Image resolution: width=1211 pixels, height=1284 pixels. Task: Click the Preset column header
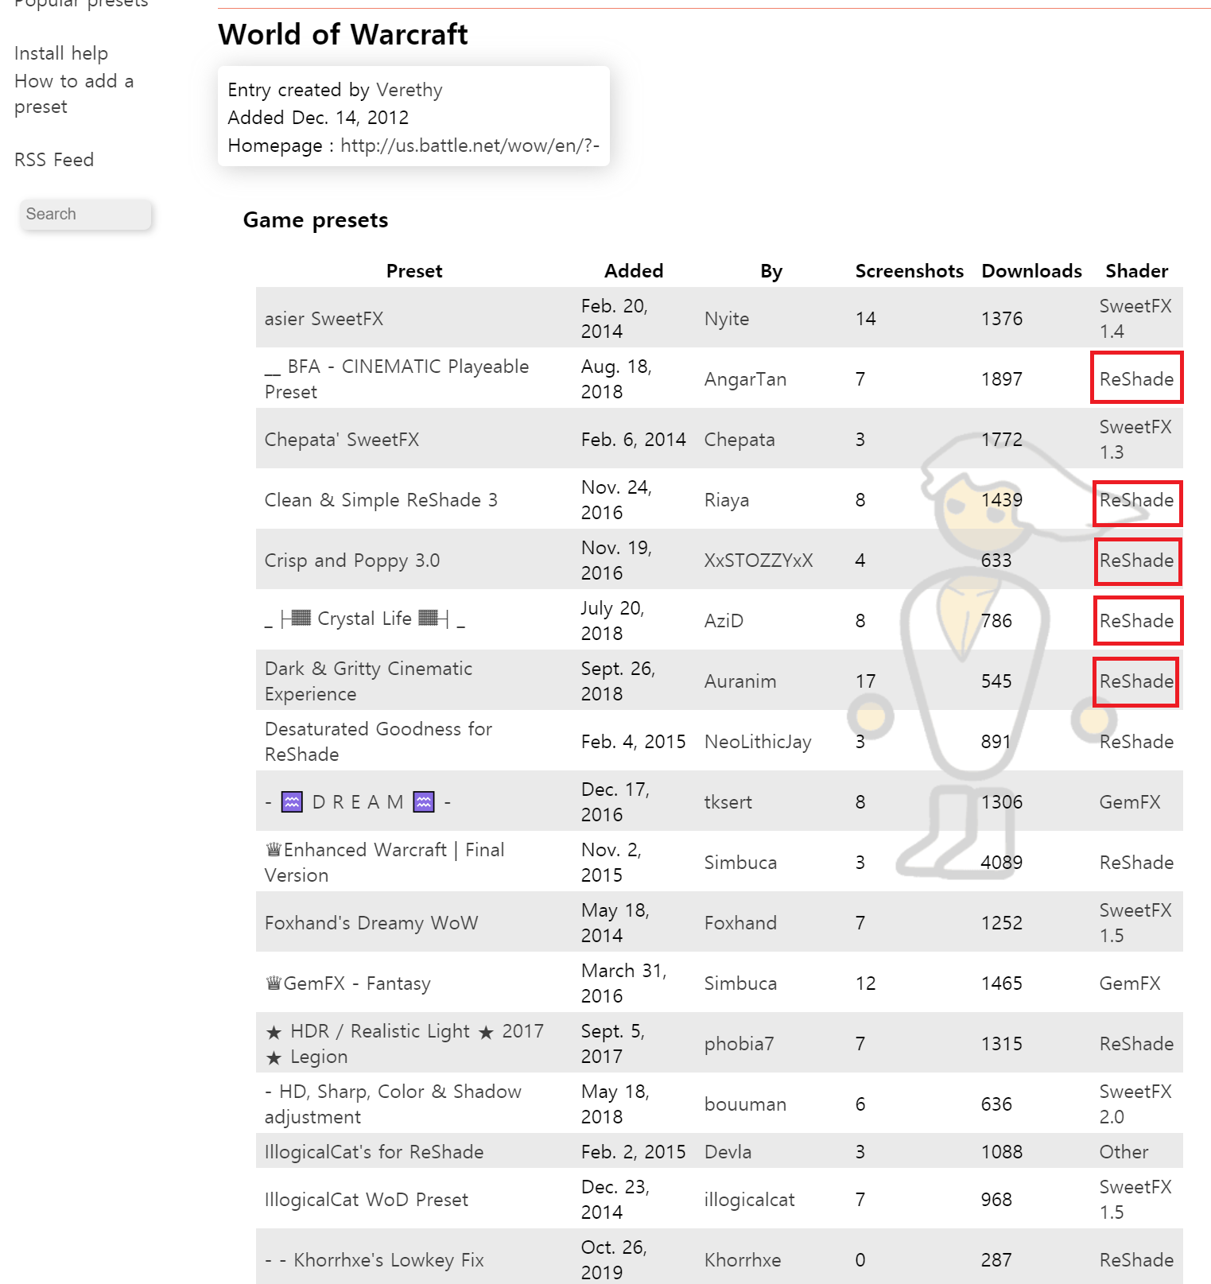(x=414, y=271)
